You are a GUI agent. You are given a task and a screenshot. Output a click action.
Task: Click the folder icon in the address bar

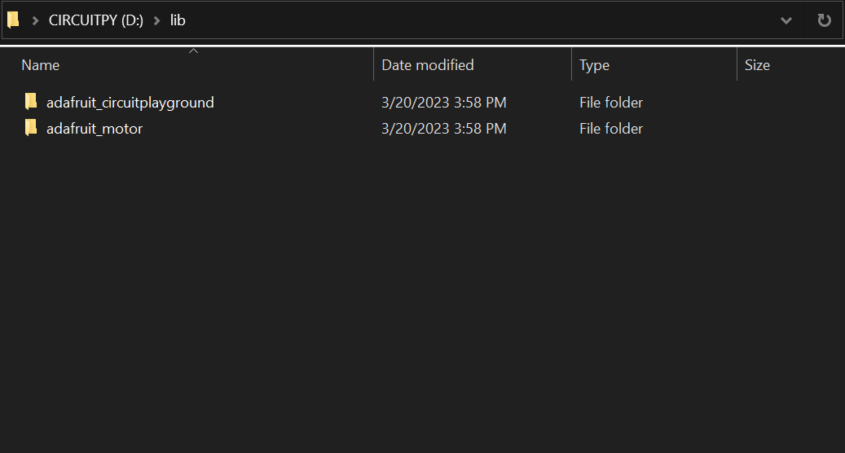(13, 20)
